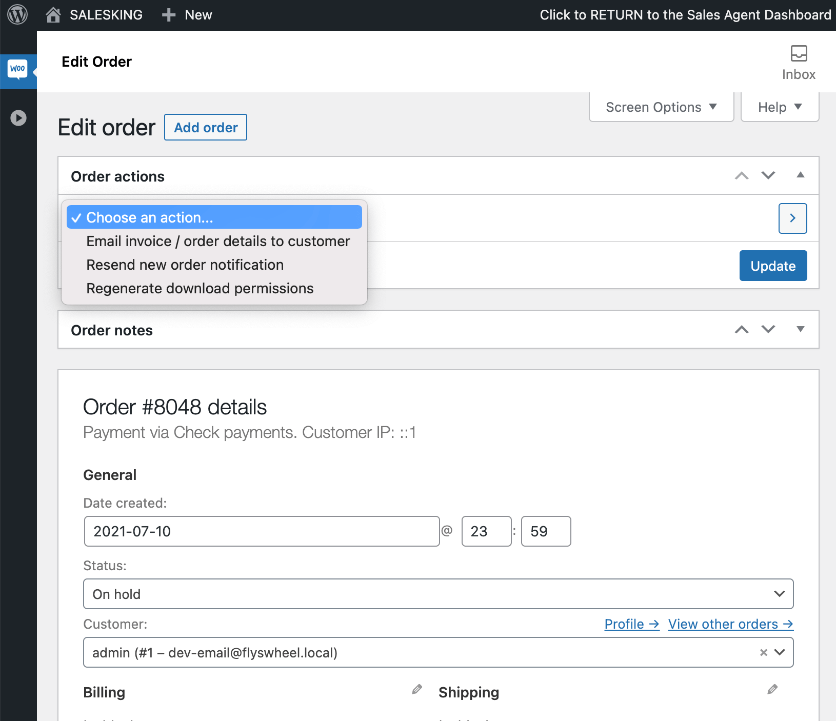The height and width of the screenshot is (721, 836).
Task: Open the Customer select dropdown
Action: (x=439, y=652)
